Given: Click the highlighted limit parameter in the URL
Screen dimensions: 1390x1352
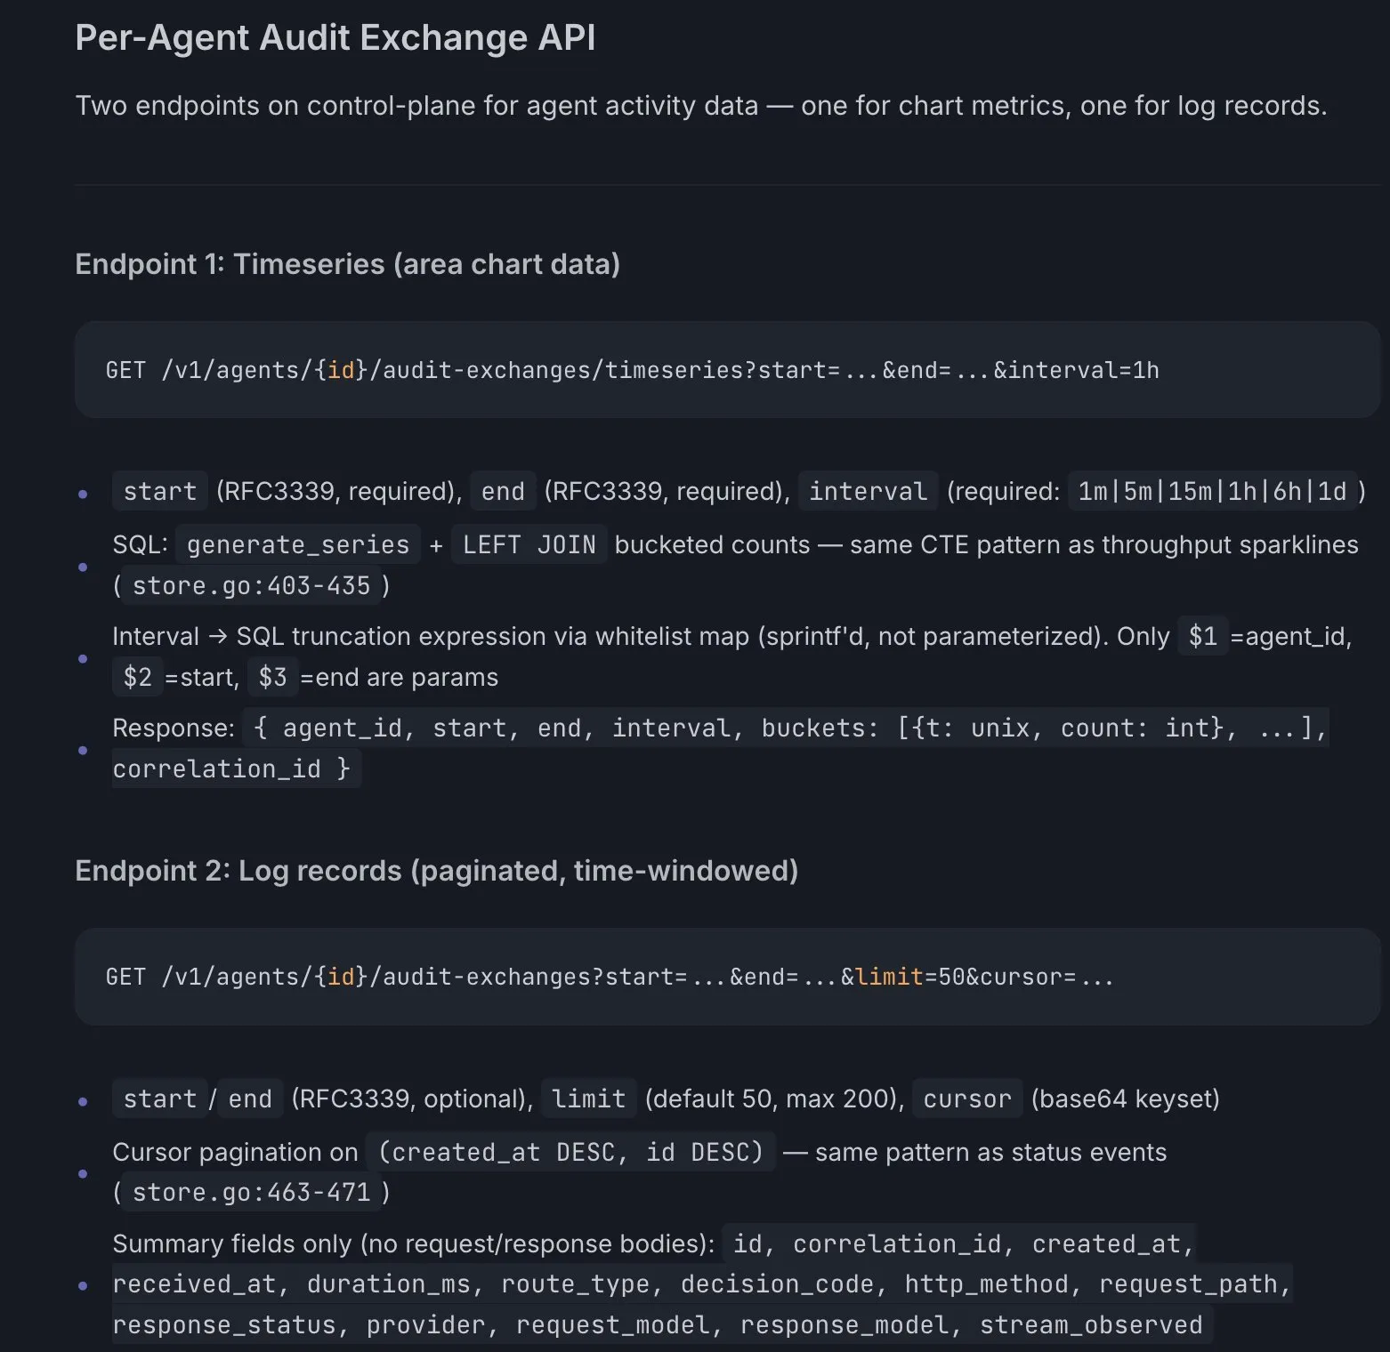Looking at the screenshot, I should click(889, 977).
